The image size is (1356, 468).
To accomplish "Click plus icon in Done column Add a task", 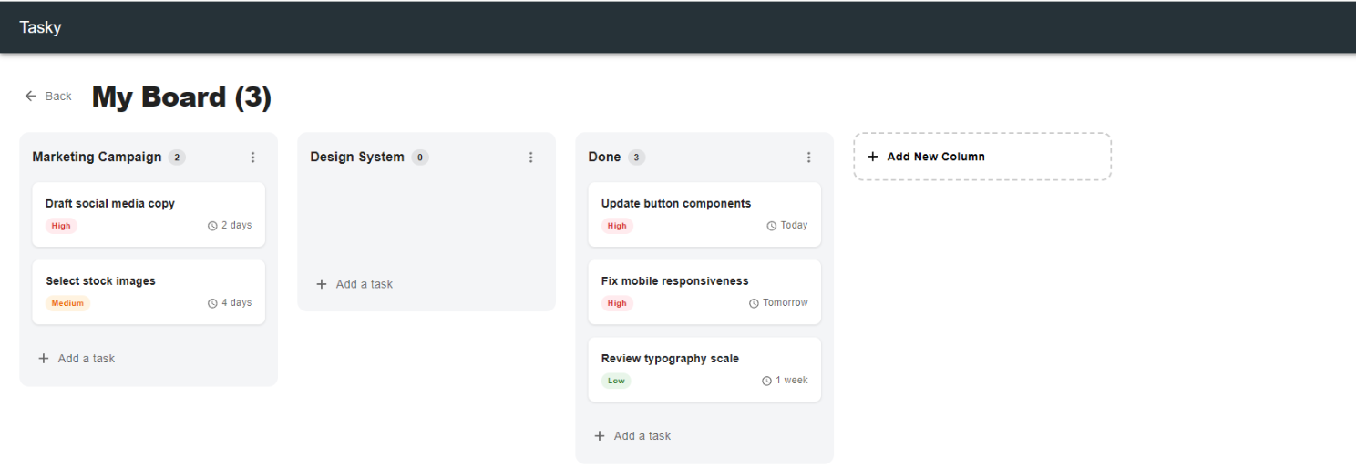I will pos(600,436).
